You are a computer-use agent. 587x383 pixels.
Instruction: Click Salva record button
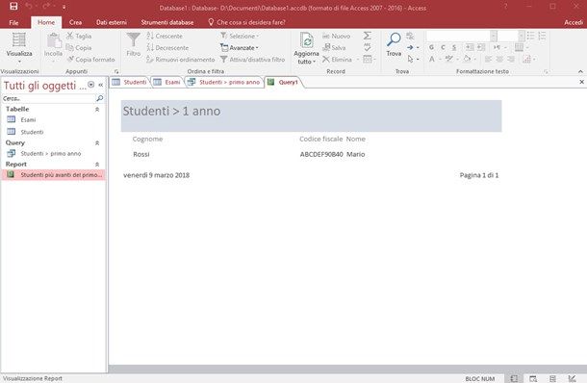pyautogui.click(x=334, y=47)
